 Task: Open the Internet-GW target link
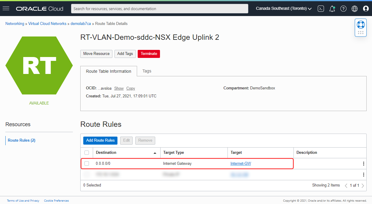coord(241,163)
